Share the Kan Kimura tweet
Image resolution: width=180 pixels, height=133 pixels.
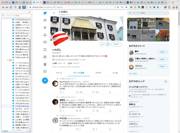coord(110,92)
